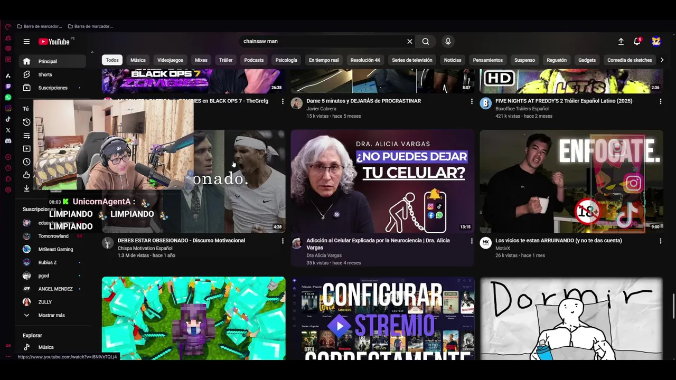Open the Dormir drawing video thumbnail
Image resolution: width=676 pixels, height=380 pixels.
[571, 318]
